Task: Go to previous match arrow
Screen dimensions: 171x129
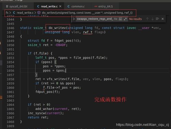Action: tap(147, 19)
